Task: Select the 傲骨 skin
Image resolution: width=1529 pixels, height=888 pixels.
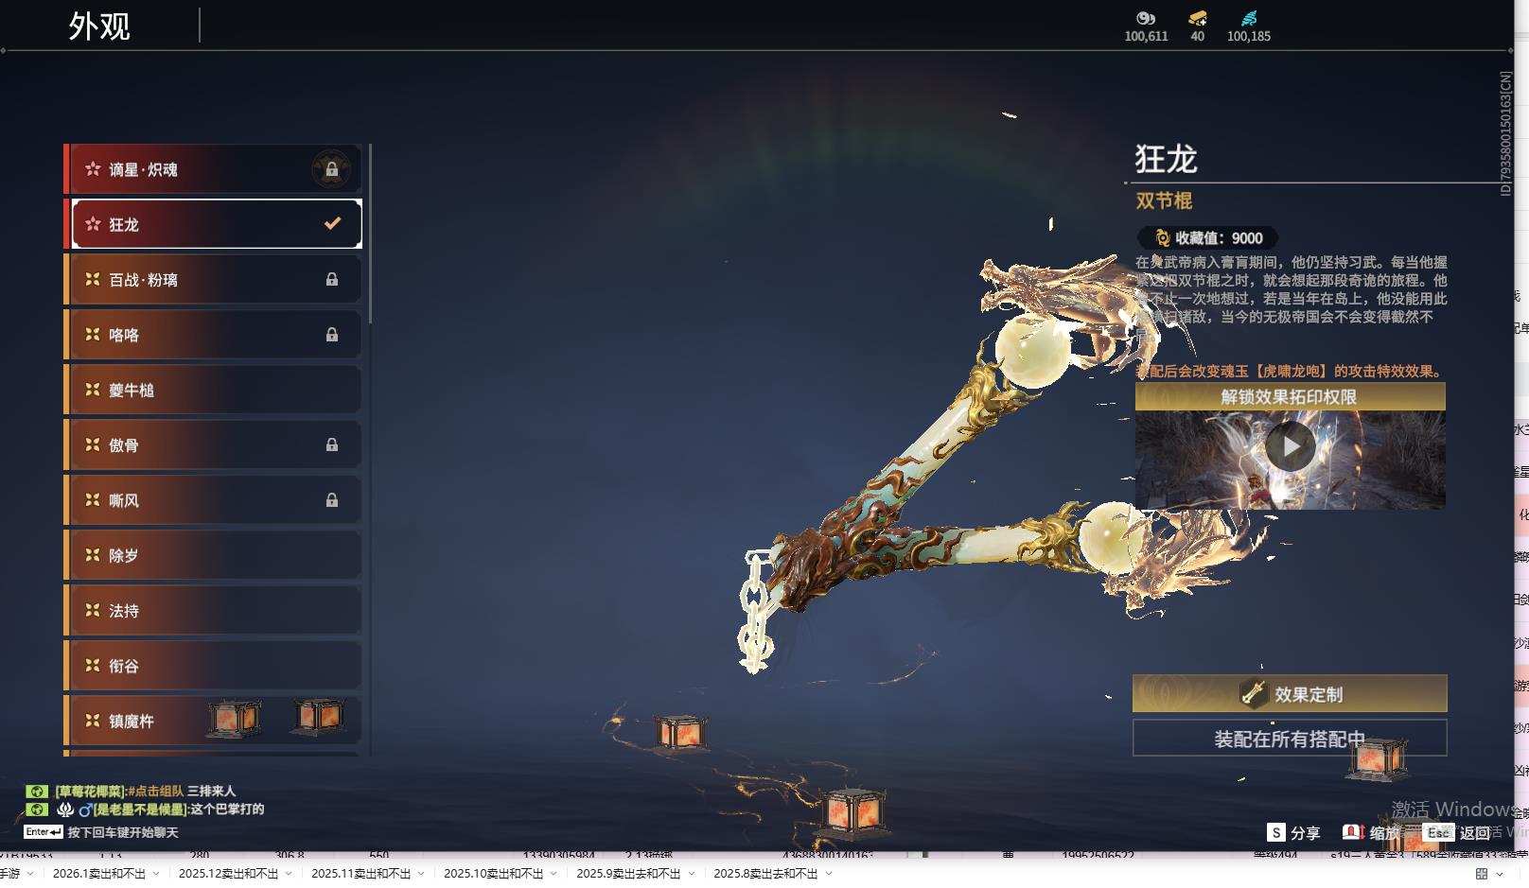Action: 213,444
